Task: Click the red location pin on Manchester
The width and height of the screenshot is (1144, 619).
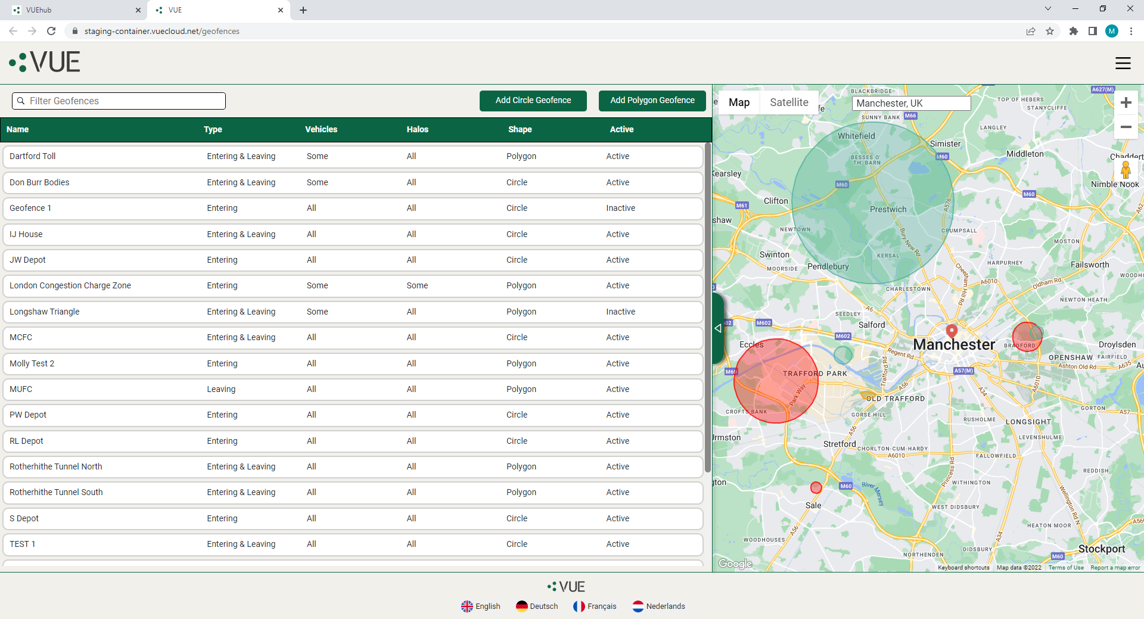Action: [x=952, y=331]
